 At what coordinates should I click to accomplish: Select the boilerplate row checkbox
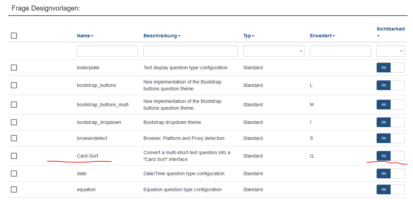pyautogui.click(x=14, y=68)
